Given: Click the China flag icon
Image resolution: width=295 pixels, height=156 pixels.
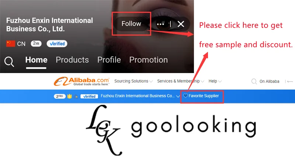Looking at the screenshot, I should pos(11,44).
